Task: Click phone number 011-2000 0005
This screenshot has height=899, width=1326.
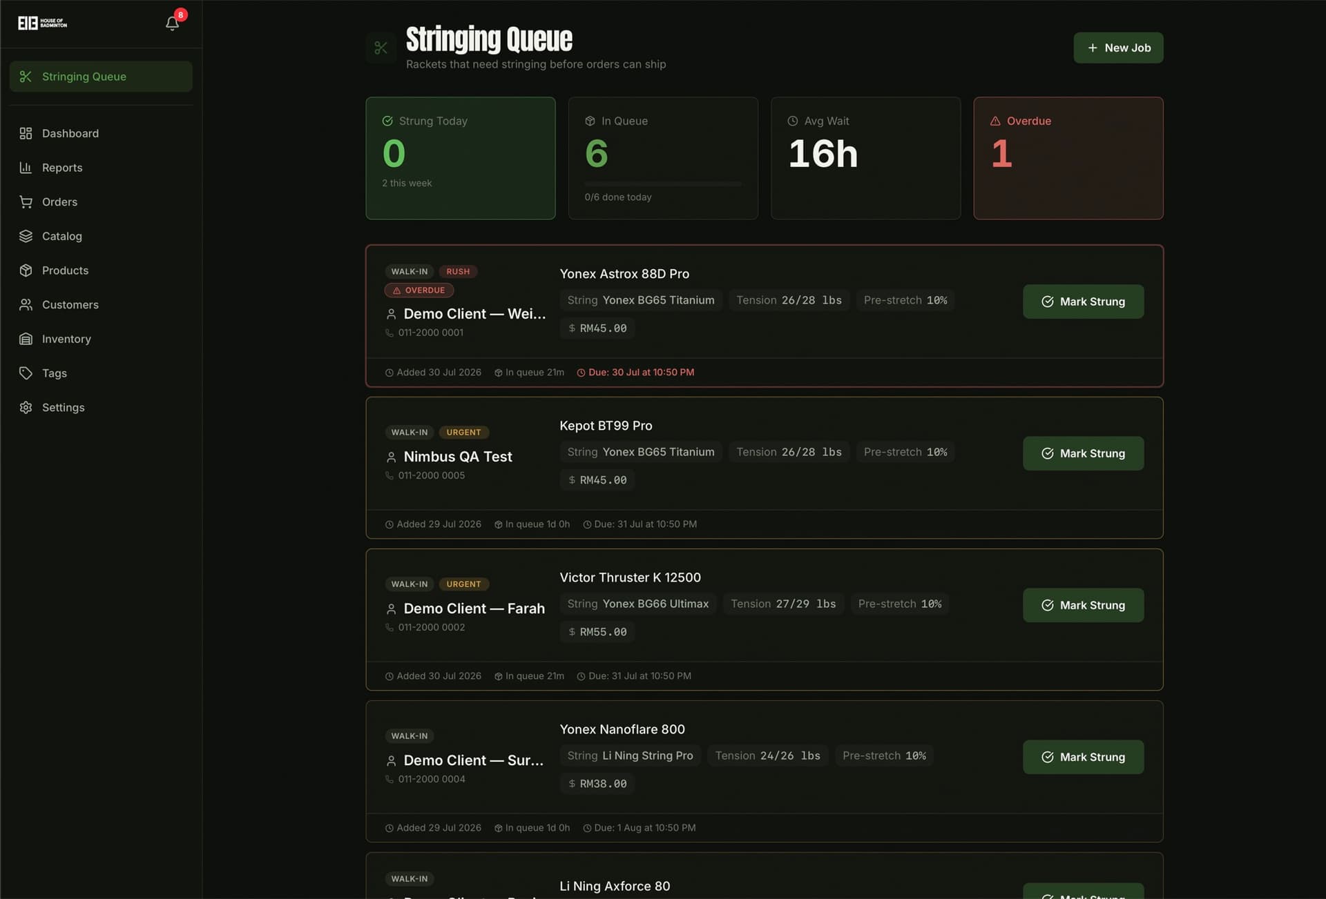Action: coord(431,475)
